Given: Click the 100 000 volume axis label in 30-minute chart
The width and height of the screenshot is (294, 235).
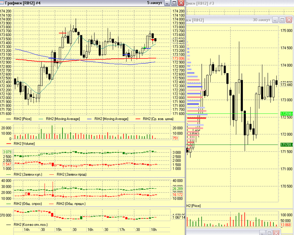Looking at the screenshot, I should [286, 215].
